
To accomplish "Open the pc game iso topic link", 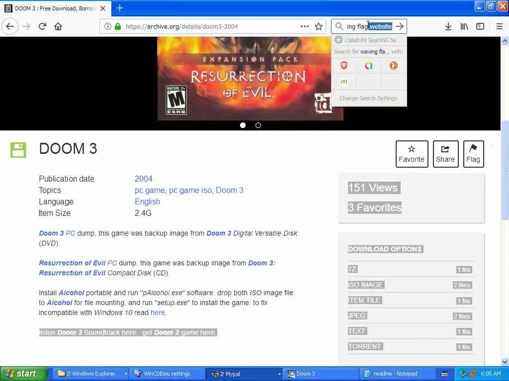I will pyautogui.click(x=190, y=190).
